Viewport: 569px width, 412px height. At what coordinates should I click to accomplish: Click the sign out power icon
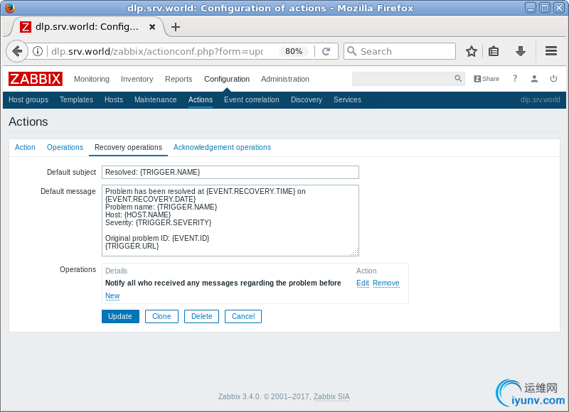553,78
